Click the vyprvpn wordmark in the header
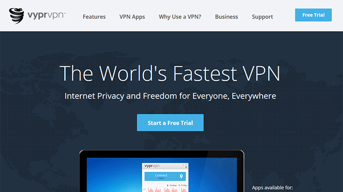343x192 pixels. pyautogui.click(x=47, y=16)
